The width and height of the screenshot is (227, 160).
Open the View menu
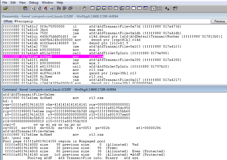click(22, 2)
